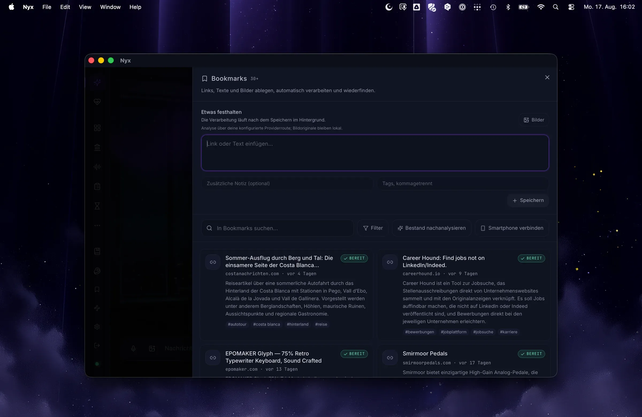Click the 'Tags, kommagetrennt' field
Screen dimensions: 642x417
pyautogui.click(x=463, y=183)
